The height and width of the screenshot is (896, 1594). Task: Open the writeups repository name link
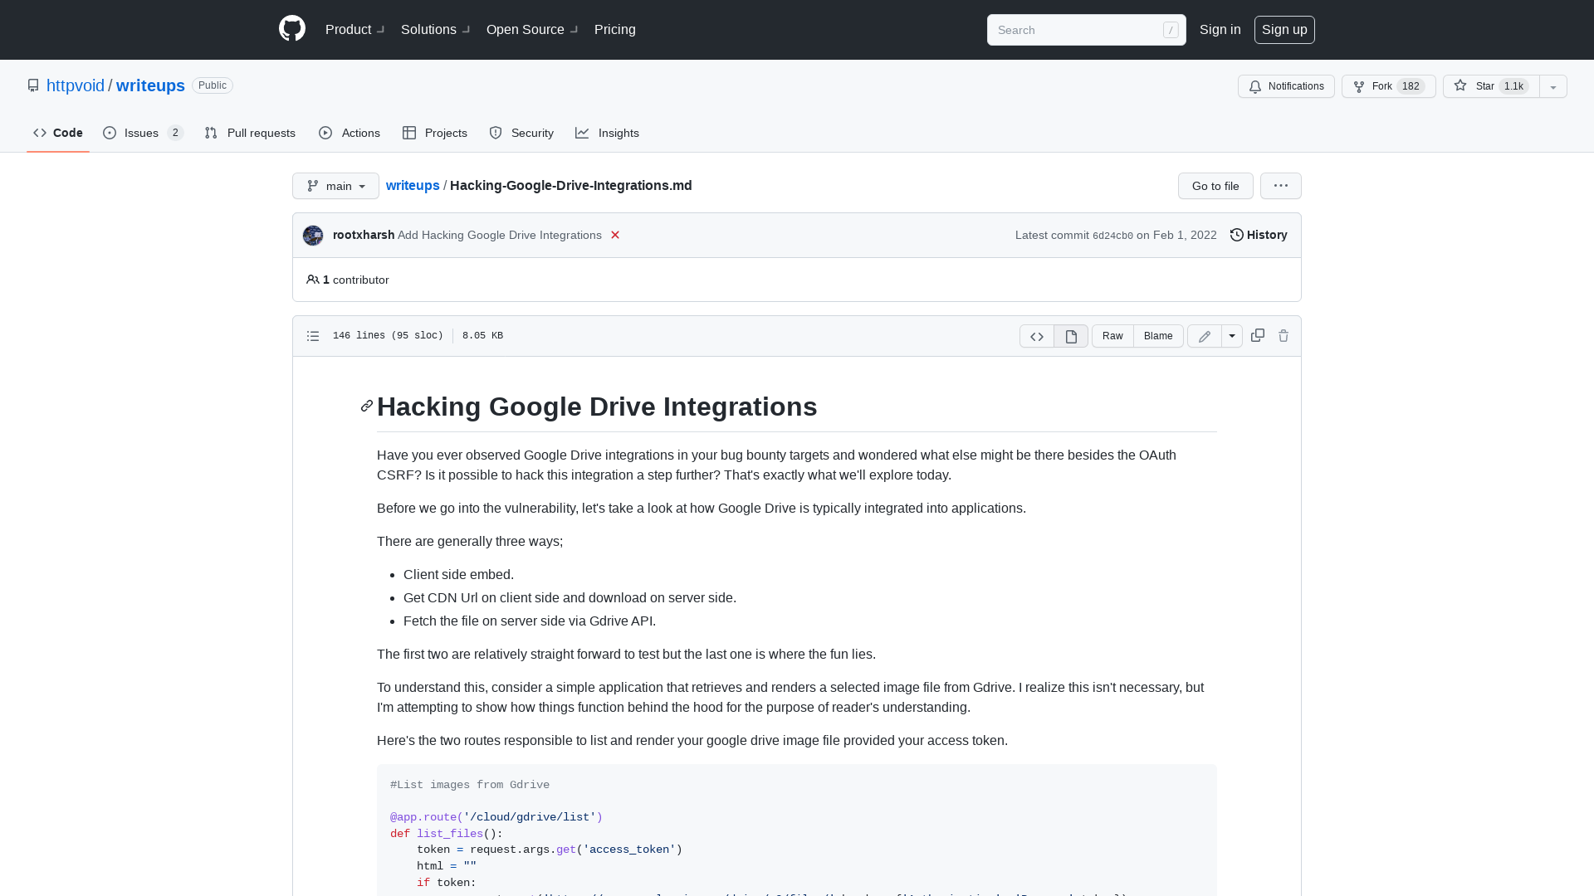(x=150, y=85)
